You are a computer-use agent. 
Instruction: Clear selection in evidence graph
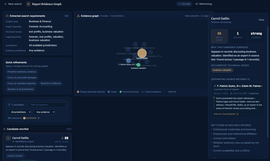192,16
